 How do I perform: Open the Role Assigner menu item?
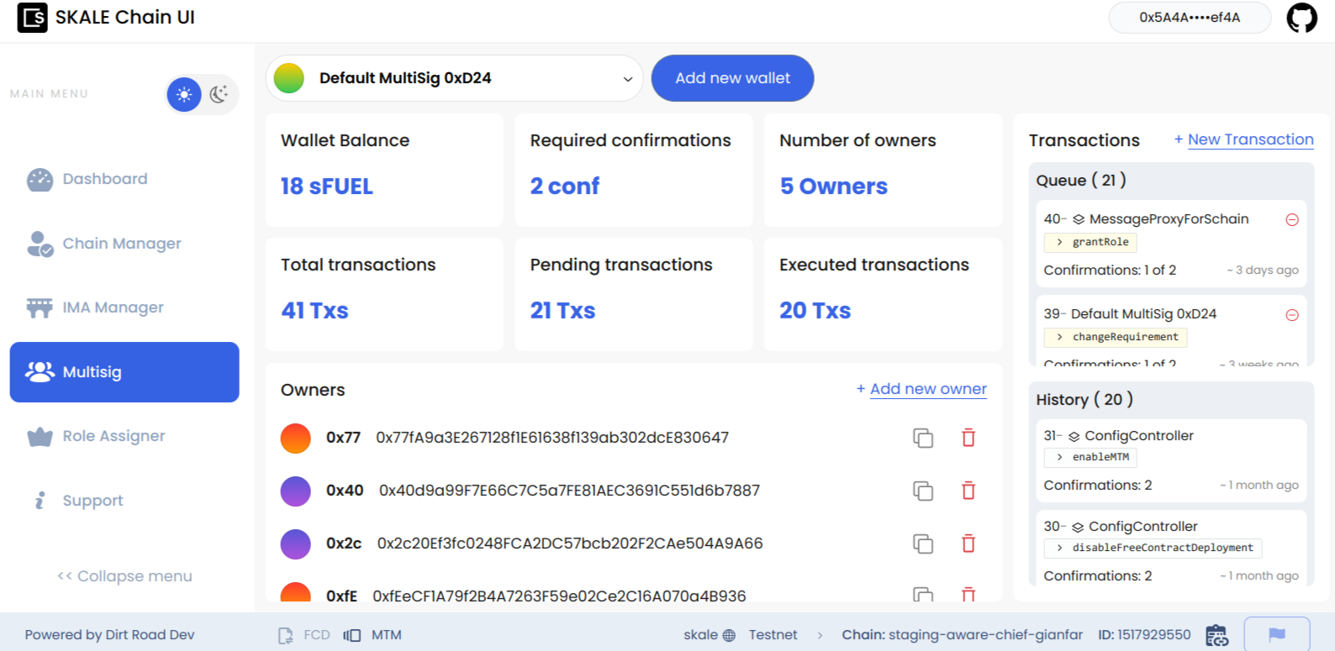[124, 436]
